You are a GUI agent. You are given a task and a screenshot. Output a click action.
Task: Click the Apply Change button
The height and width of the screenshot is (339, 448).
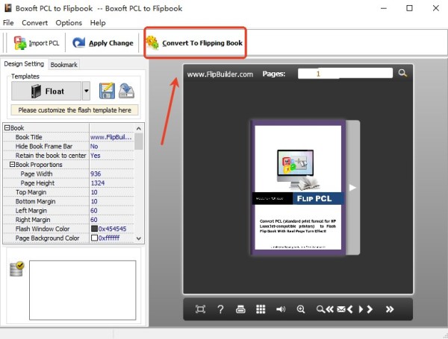coord(103,43)
